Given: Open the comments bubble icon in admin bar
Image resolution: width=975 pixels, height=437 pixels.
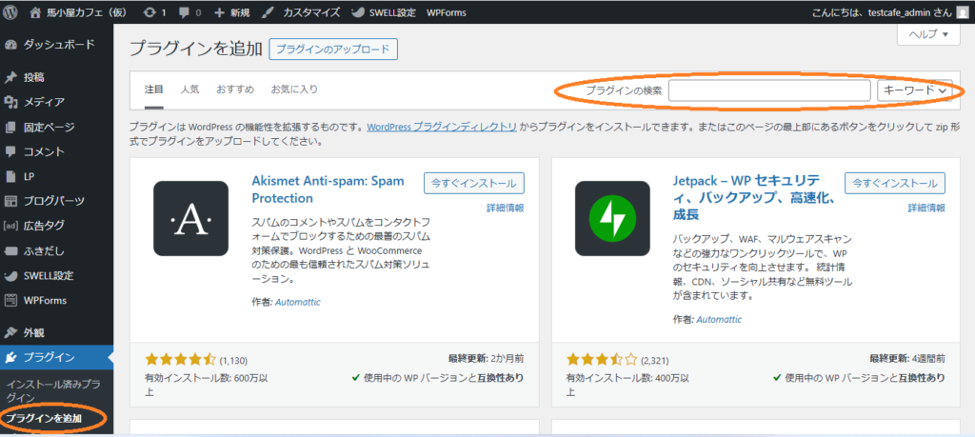Looking at the screenshot, I should pos(185,12).
